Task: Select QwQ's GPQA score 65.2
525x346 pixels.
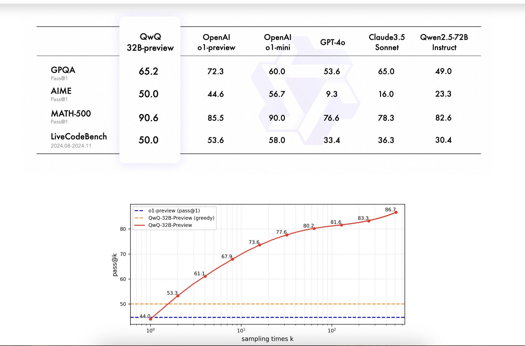Action: coord(149,71)
